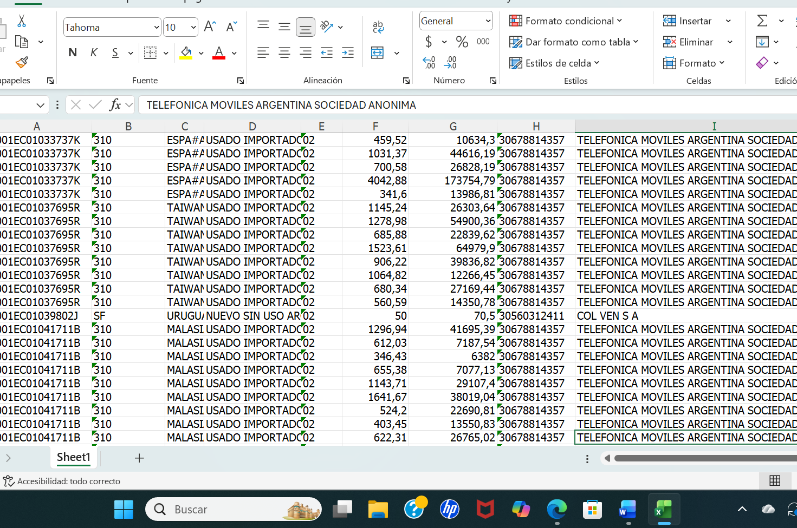Image resolution: width=797 pixels, height=528 pixels.
Task: Toggle bold formatting with N button
Action: [73, 52]
